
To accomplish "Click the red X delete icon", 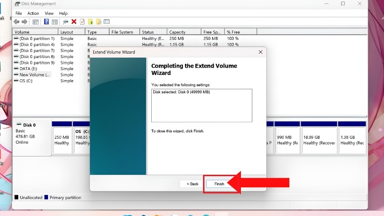I will click(74, 22).
